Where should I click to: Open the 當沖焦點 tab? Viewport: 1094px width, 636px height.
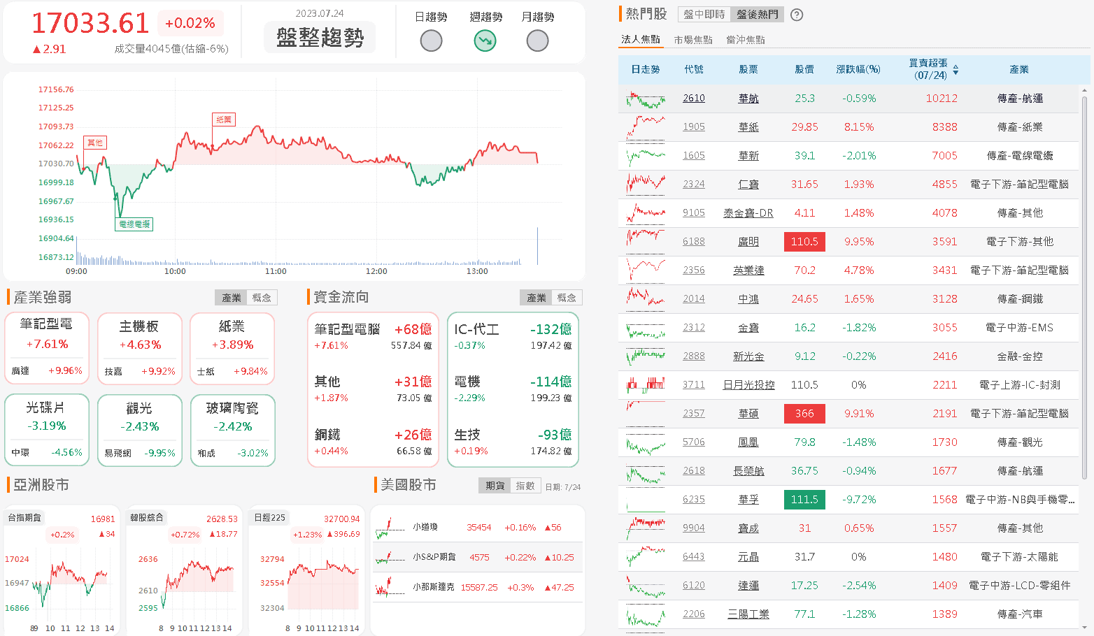pyautogui.click(x=746, y=40)
